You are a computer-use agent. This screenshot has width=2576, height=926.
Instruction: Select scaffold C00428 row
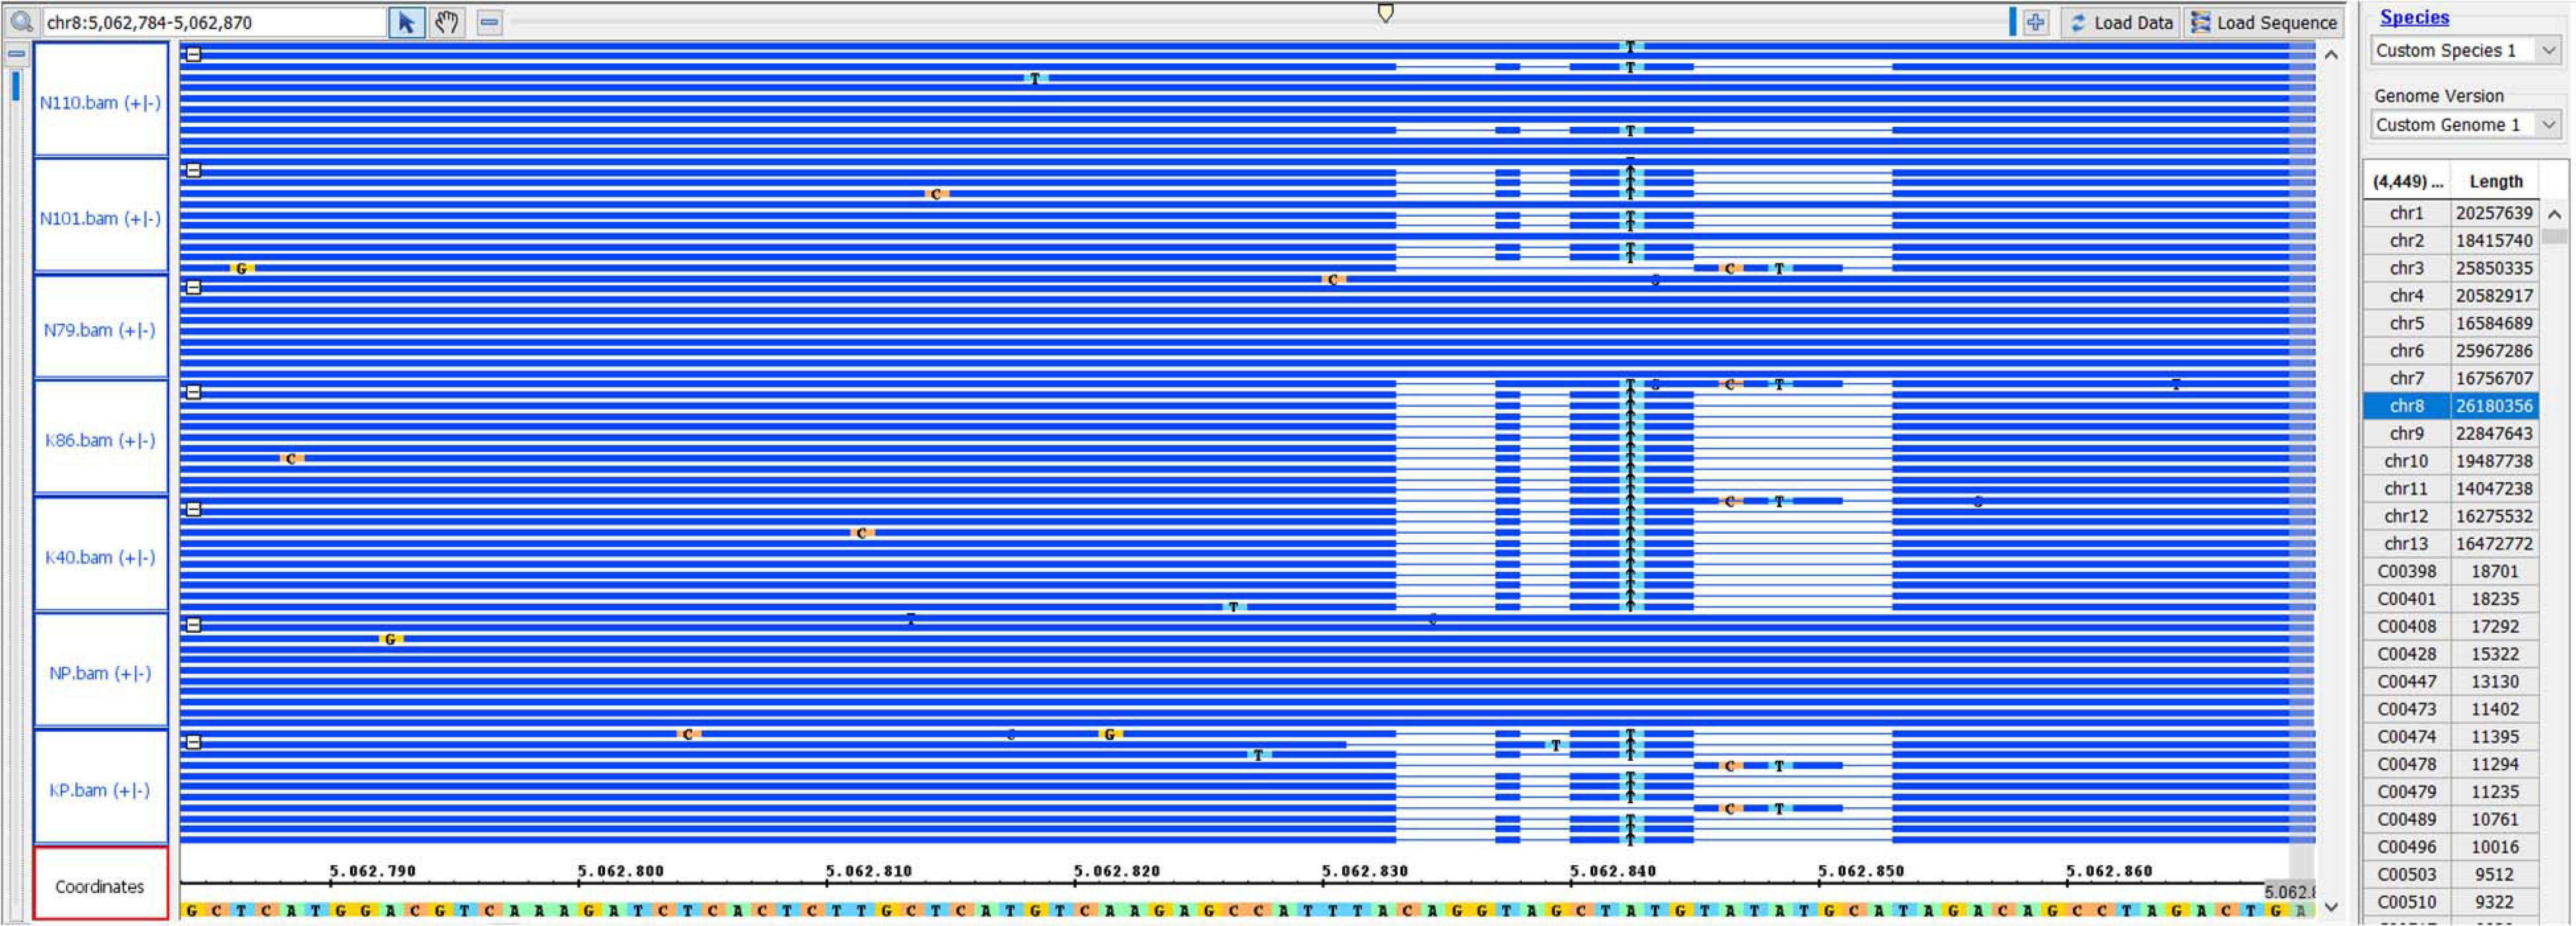point(2451,654)
